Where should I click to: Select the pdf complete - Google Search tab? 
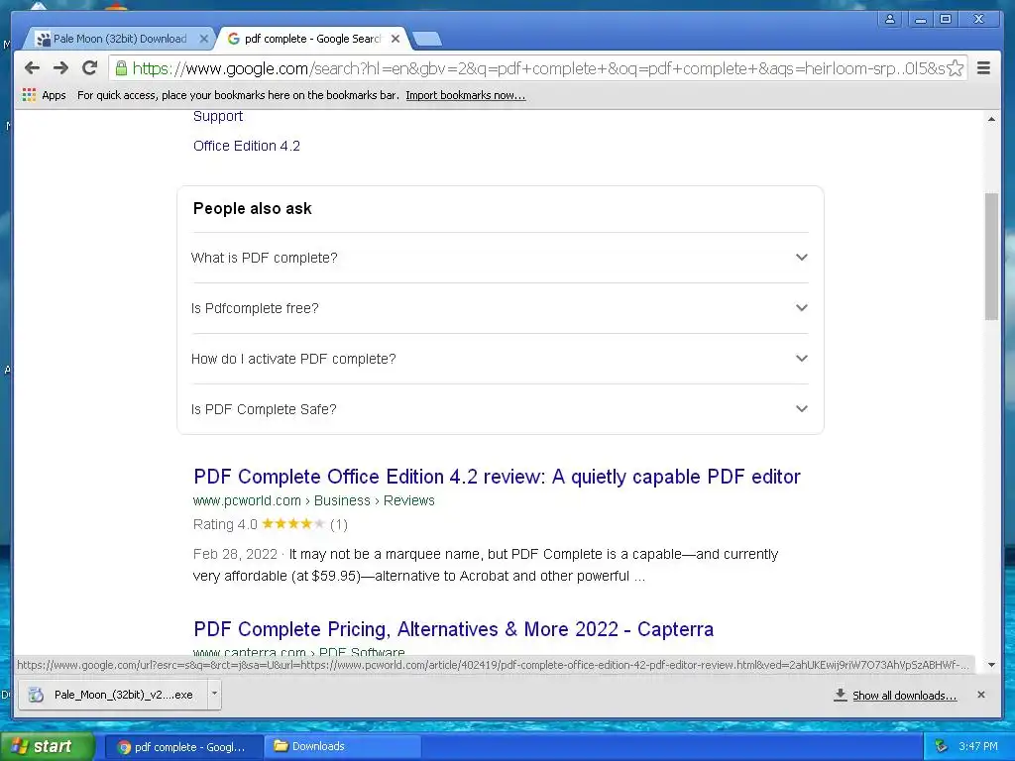[x=312, y=39]
